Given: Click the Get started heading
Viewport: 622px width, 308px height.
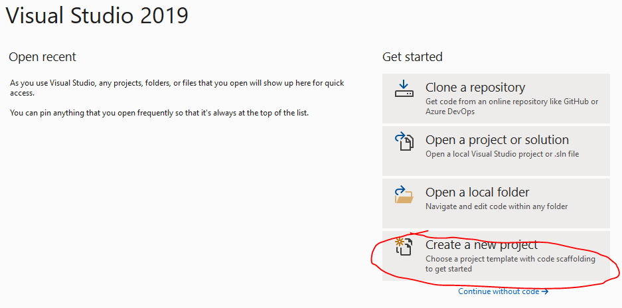Looking at the screenshot, I should [412, 57].
